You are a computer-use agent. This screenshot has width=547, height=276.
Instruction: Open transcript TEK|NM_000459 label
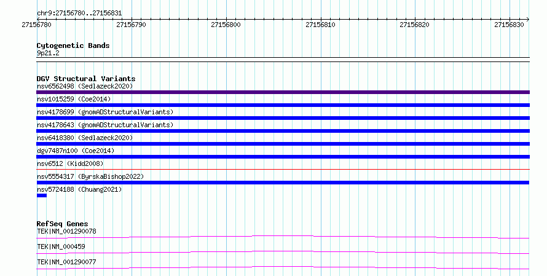[x=61, y=246]
